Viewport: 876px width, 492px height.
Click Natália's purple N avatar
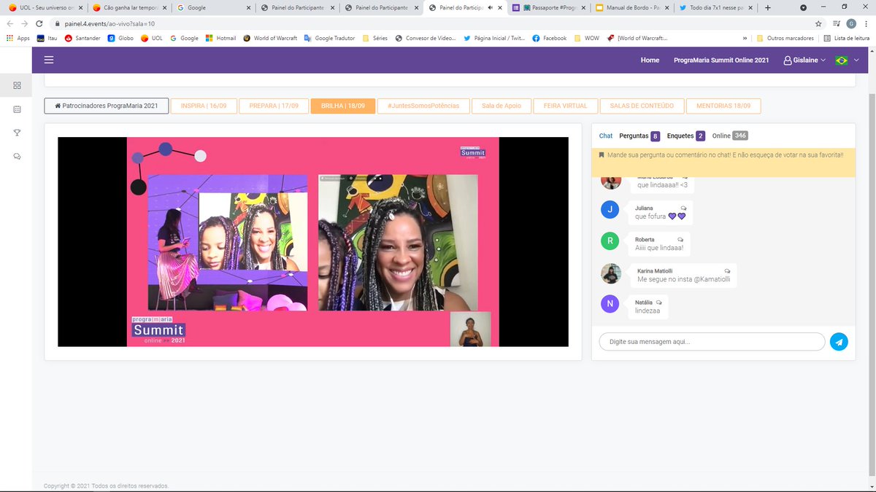pos(610,304)
